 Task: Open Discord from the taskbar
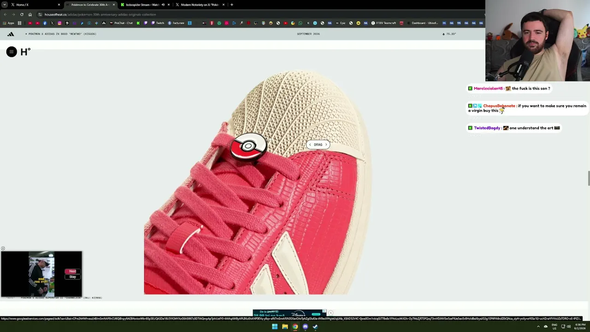305,327
